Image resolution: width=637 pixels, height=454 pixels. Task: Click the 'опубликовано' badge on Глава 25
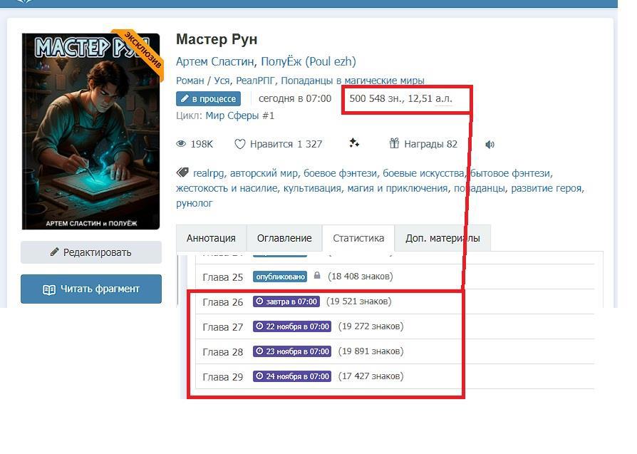(280, 277)
